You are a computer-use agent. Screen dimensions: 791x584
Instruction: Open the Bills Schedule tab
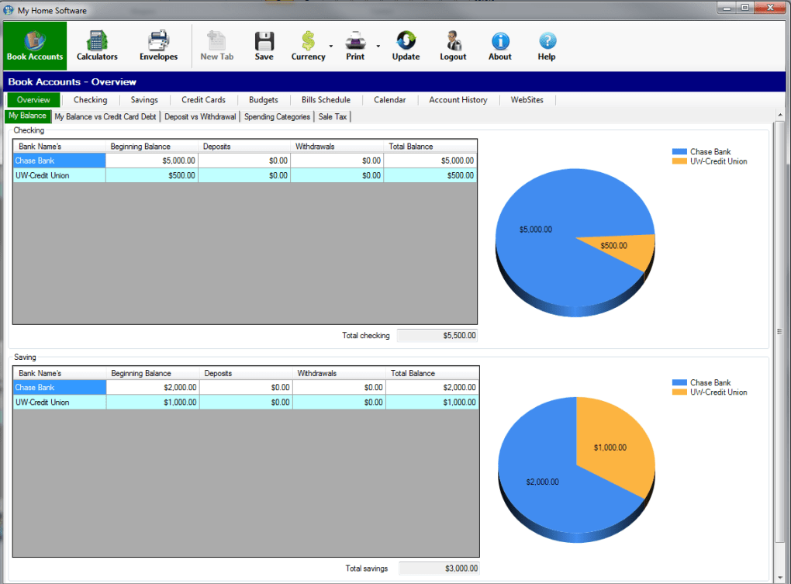[325, 99]
